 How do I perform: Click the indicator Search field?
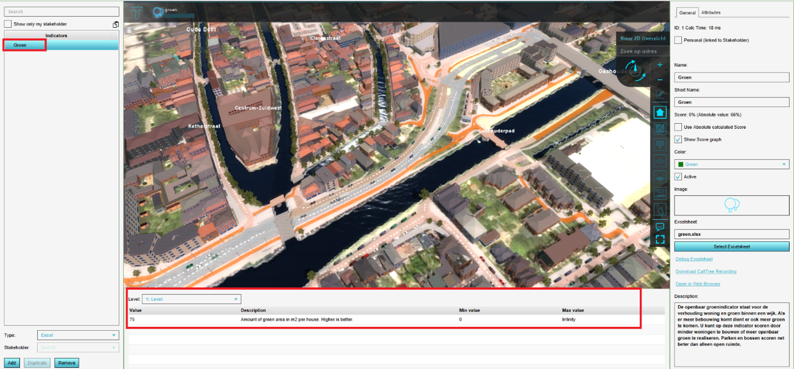click(x=62, y=12)
